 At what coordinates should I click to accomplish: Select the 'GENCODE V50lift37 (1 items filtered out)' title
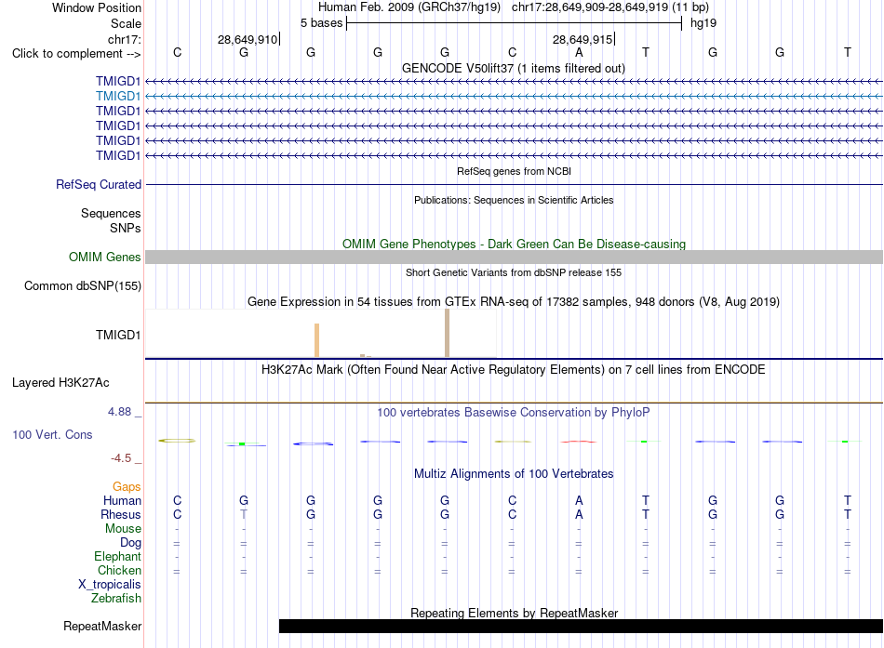click(514, 68)
